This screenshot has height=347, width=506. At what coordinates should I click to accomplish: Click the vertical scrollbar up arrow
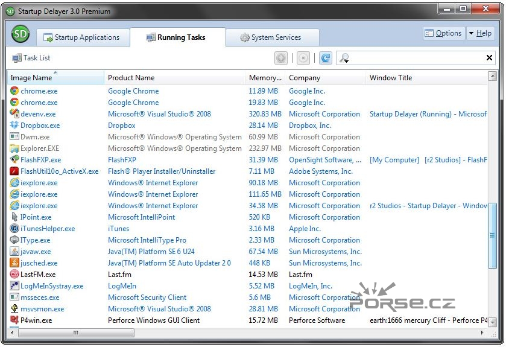pos(492,77)
